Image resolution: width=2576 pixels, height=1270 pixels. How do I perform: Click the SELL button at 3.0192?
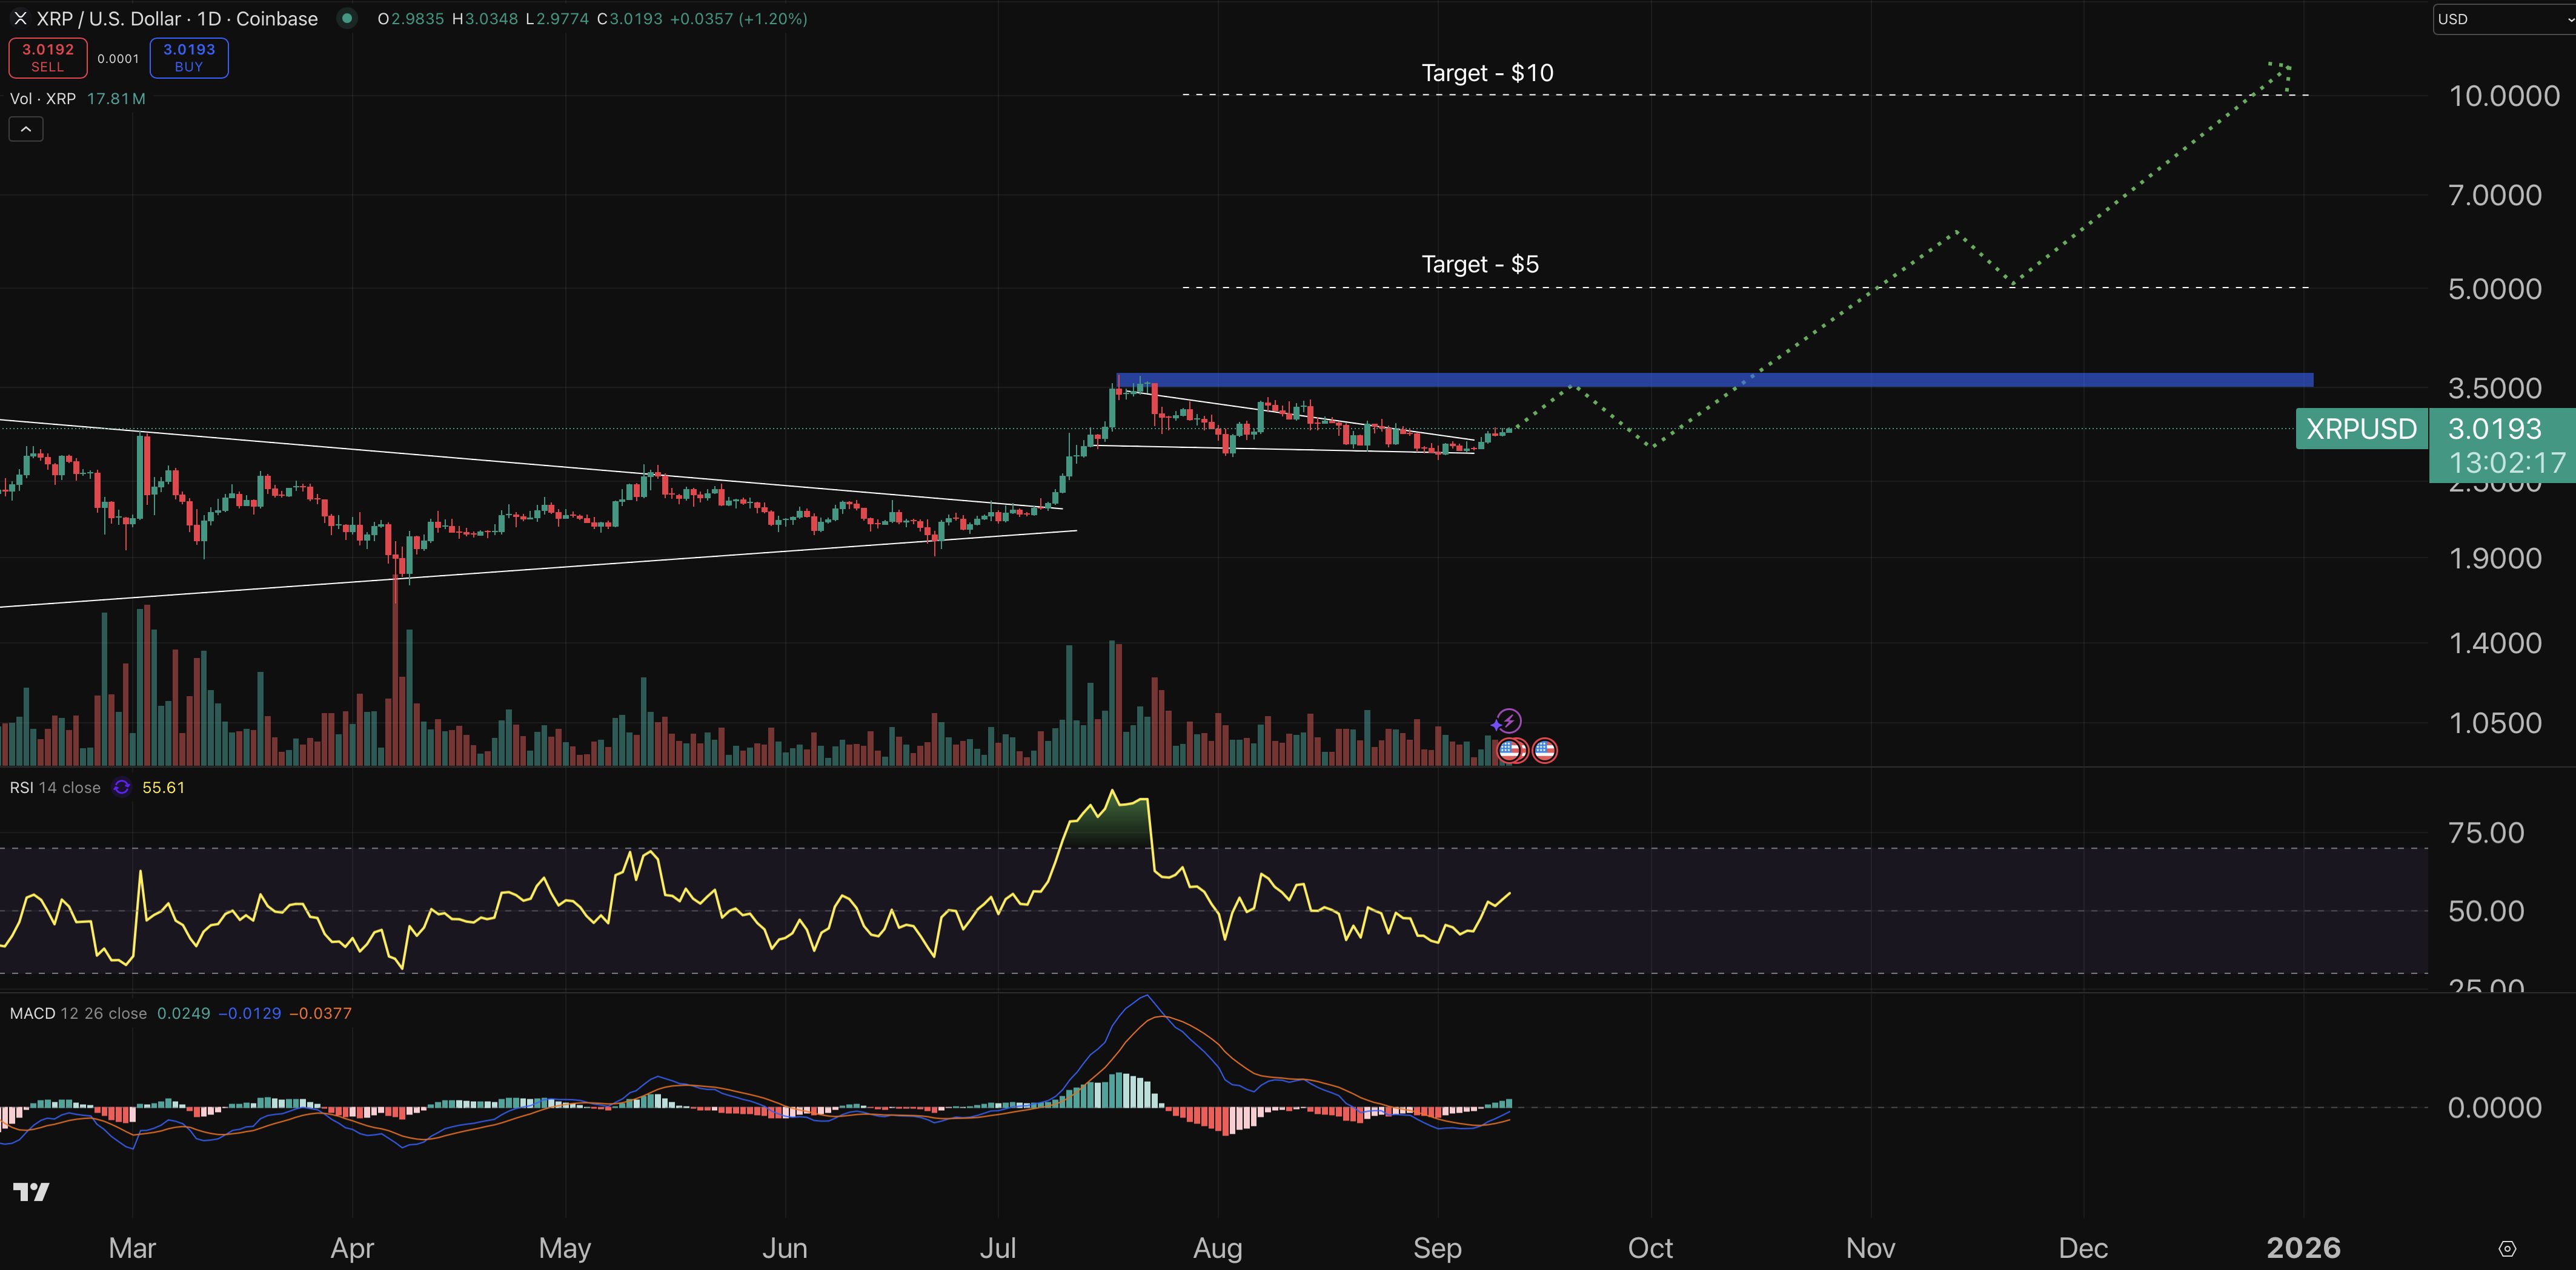click(x=47, y=57)
